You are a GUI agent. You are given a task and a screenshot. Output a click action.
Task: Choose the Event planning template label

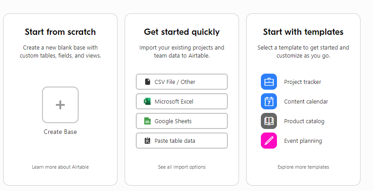coord(303,141)
